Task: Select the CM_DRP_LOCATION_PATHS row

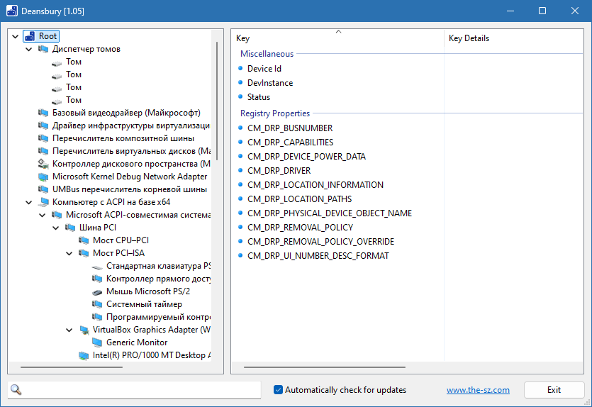Action: (407, 199)
